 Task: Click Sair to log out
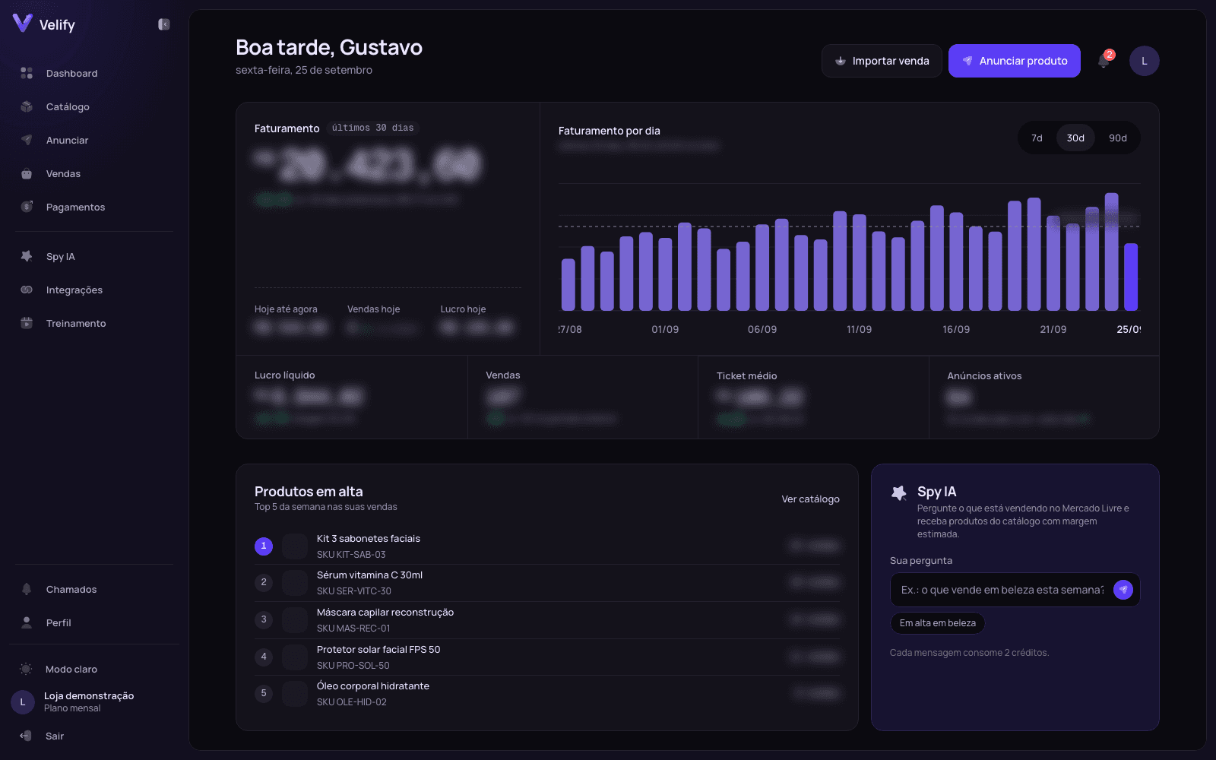pyautogui.click(x=94, y=736)
